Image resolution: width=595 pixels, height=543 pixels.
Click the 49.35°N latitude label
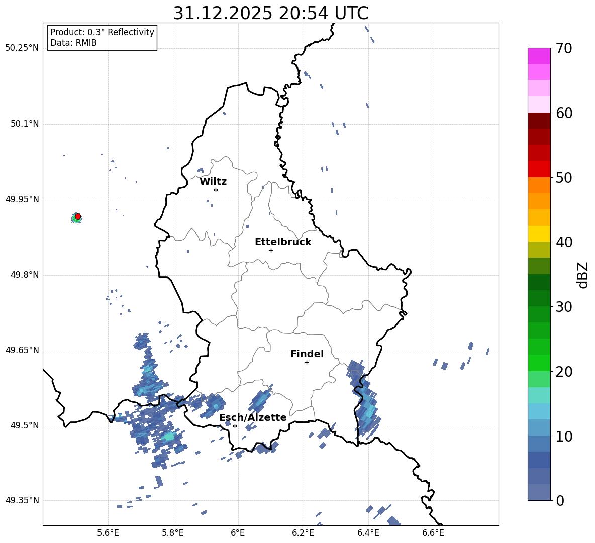(x=22, y=500)
